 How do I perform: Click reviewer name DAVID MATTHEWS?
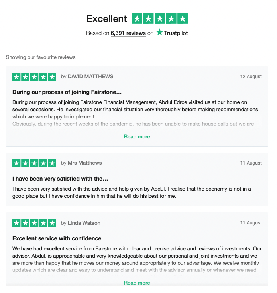pyautogui.click(x=90, y=77)
